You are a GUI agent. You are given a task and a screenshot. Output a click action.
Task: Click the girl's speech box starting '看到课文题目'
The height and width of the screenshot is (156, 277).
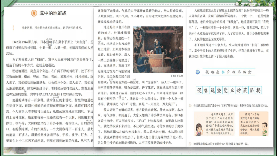pyautogui.click(x=214, y=124)
